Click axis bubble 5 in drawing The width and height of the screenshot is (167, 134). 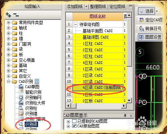pos(140,52)
